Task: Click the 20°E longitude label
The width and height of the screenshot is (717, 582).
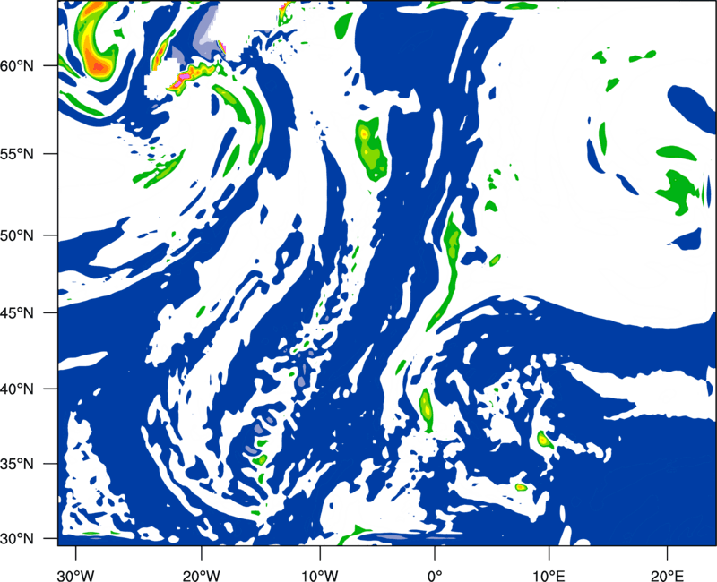Action: pos(667,576)
